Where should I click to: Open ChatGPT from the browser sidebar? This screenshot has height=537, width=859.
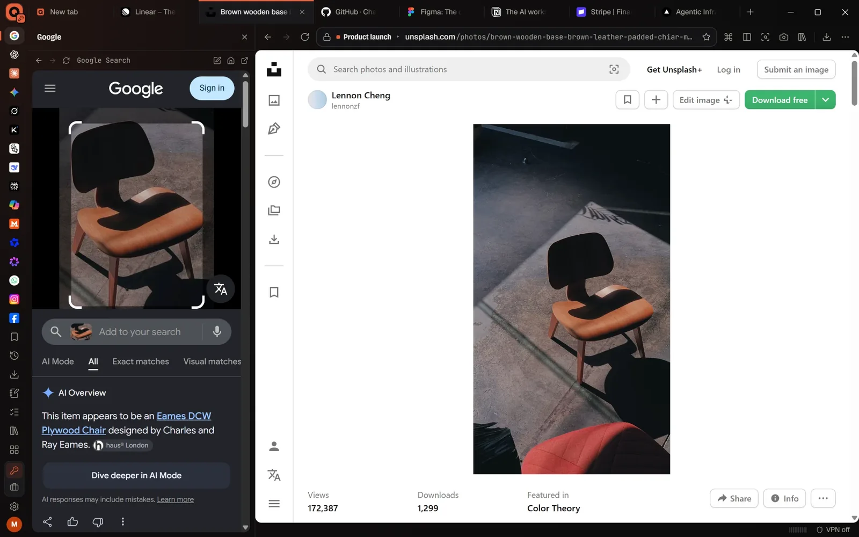[x=14, y=54]
